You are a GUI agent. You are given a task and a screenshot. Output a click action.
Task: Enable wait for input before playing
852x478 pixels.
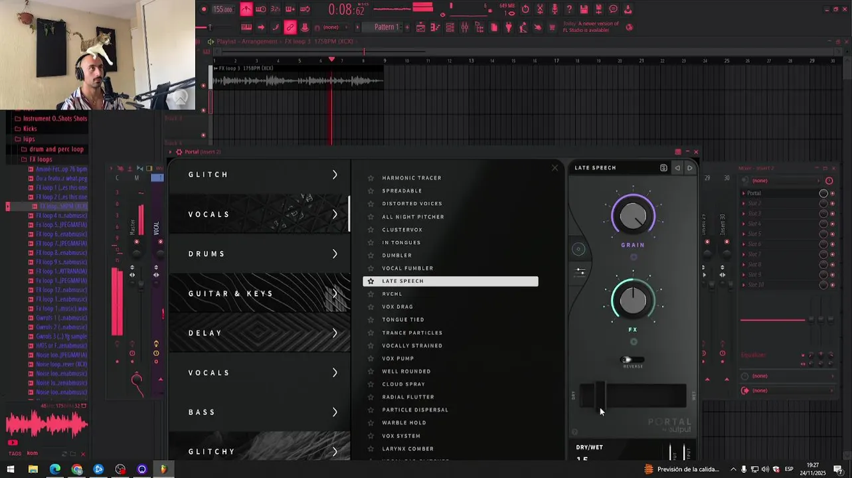(261, 9)
